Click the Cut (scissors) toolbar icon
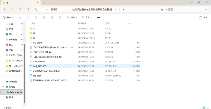This screenshot has width=211, height=109. pos(20,17)
